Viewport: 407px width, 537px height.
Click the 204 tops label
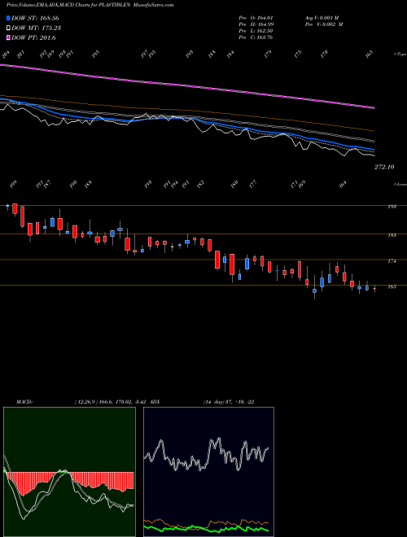click(5, 55)
